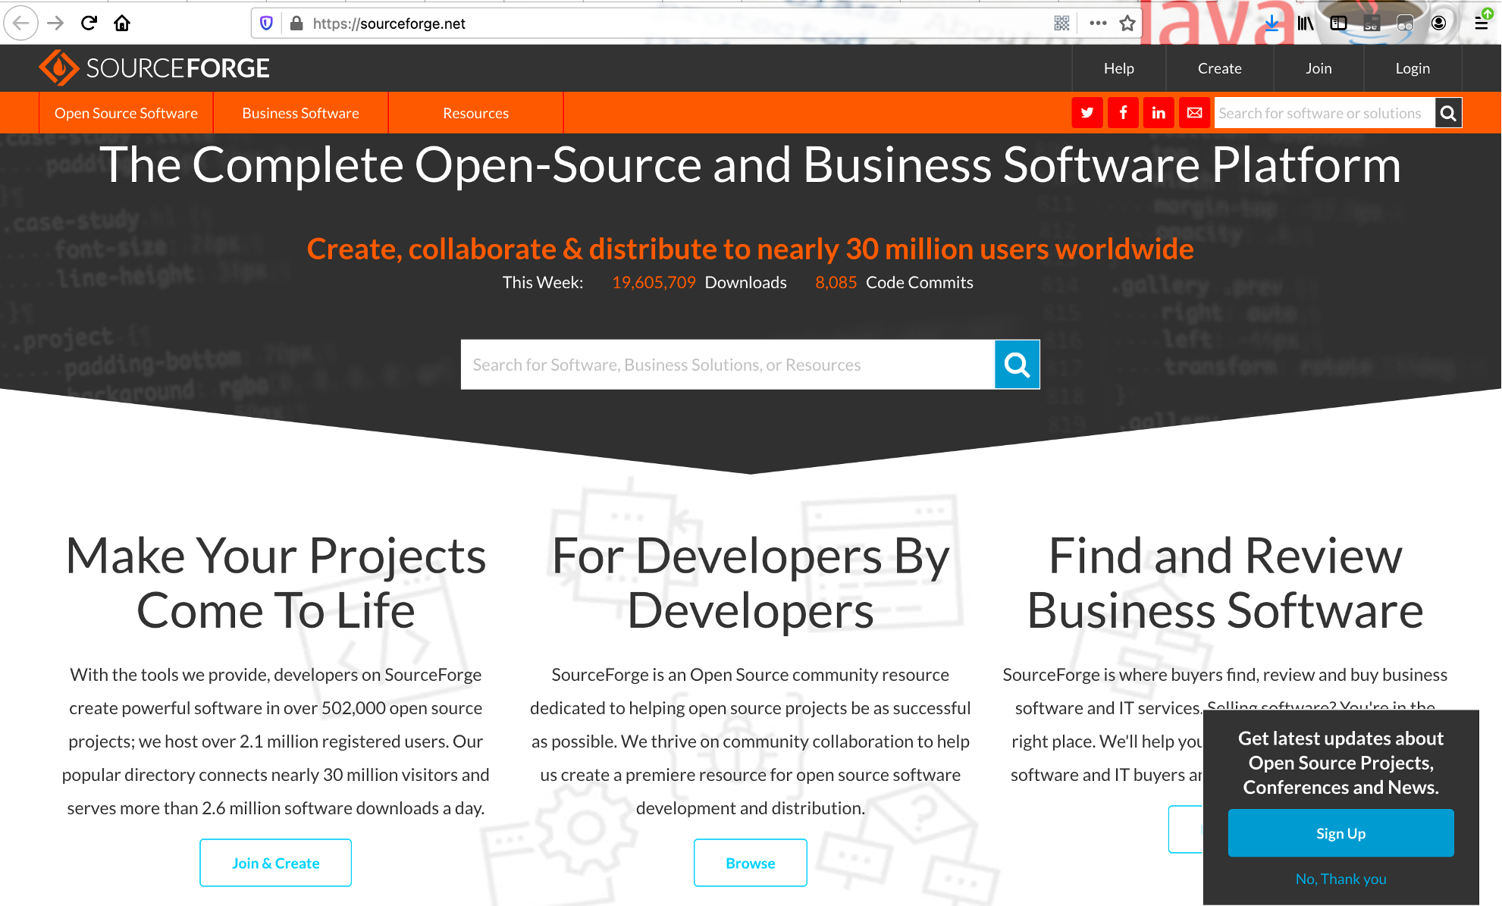Click the blue hero search button

(x=1017, y=365)
